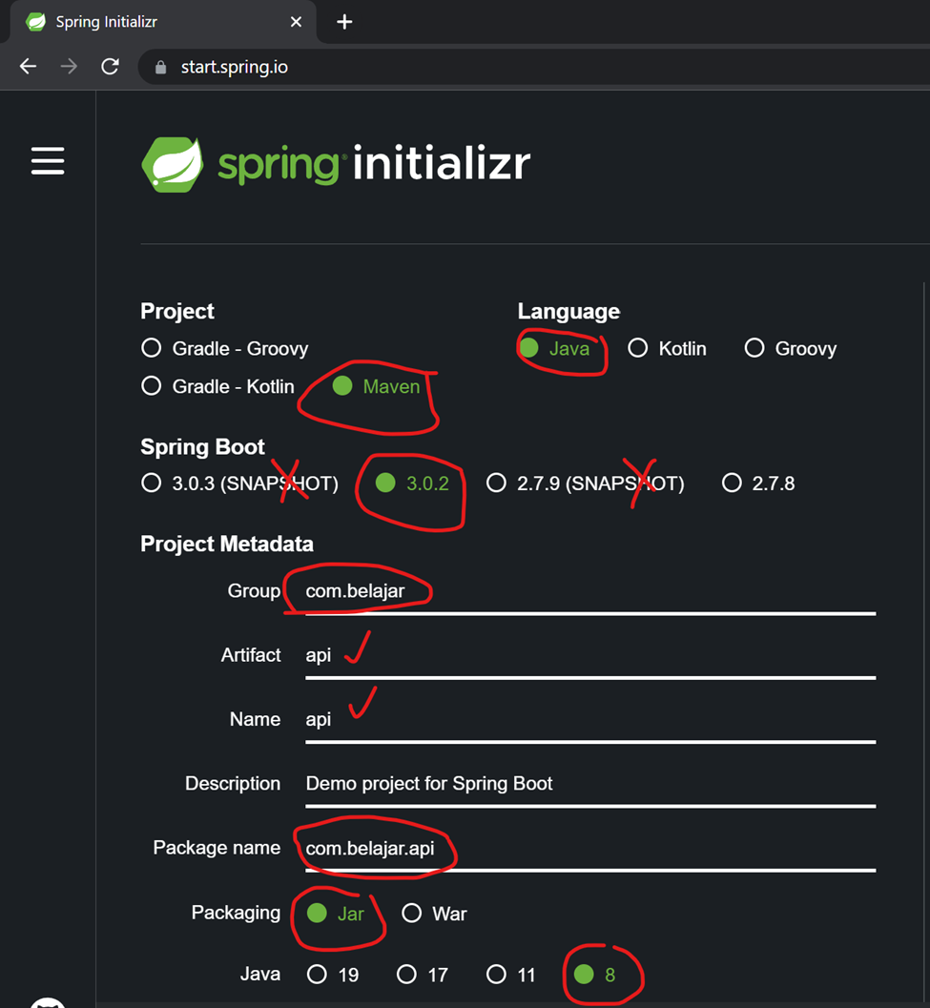This screenshot has height=1008, width=930.
Task: Click the Spring Initializr leaf logo
Action: tap(173, 163)
